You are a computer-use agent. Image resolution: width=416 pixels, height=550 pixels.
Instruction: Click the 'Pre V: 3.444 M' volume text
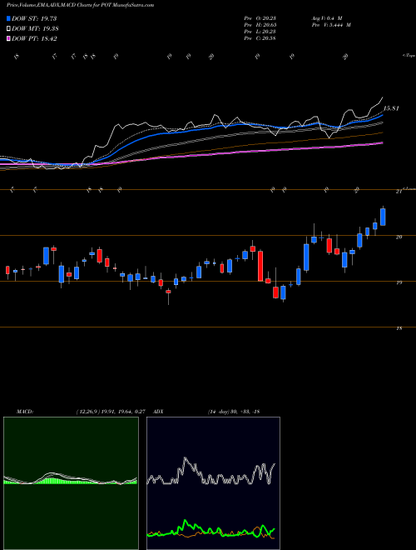tap(330, 25)
